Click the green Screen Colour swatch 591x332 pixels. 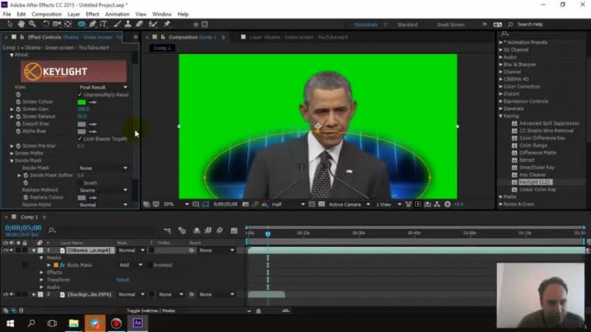(x=82, y=102)
